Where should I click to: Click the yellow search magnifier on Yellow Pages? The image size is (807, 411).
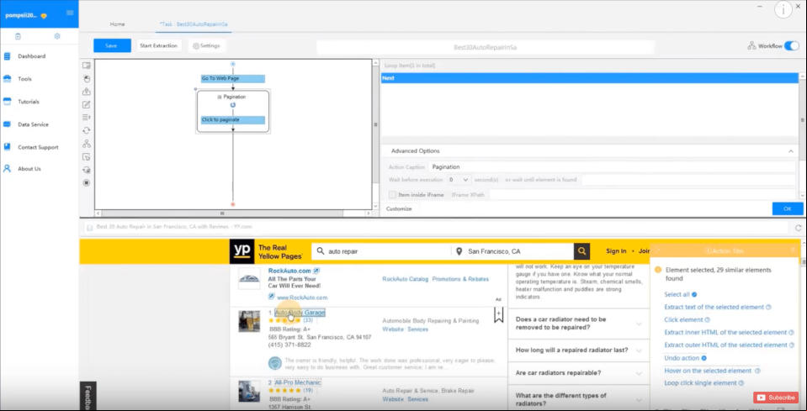pyautogui.click(x=581, y=251)
